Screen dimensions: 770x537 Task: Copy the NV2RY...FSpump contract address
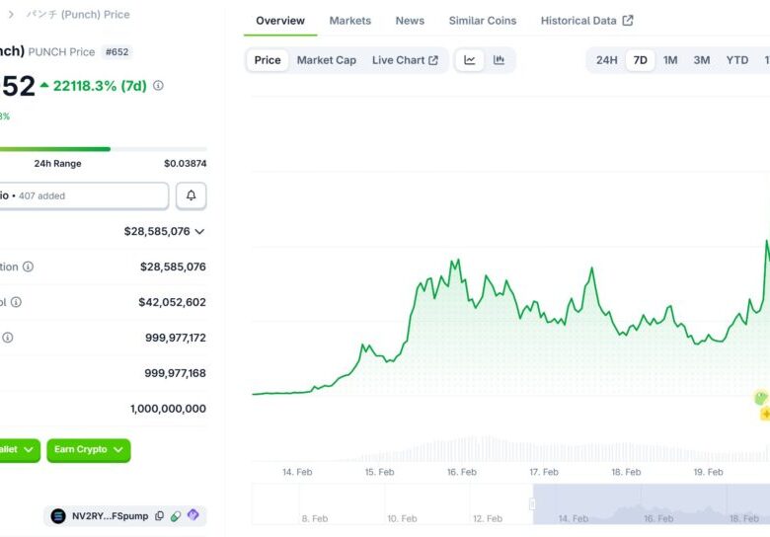tap(159, 515)
